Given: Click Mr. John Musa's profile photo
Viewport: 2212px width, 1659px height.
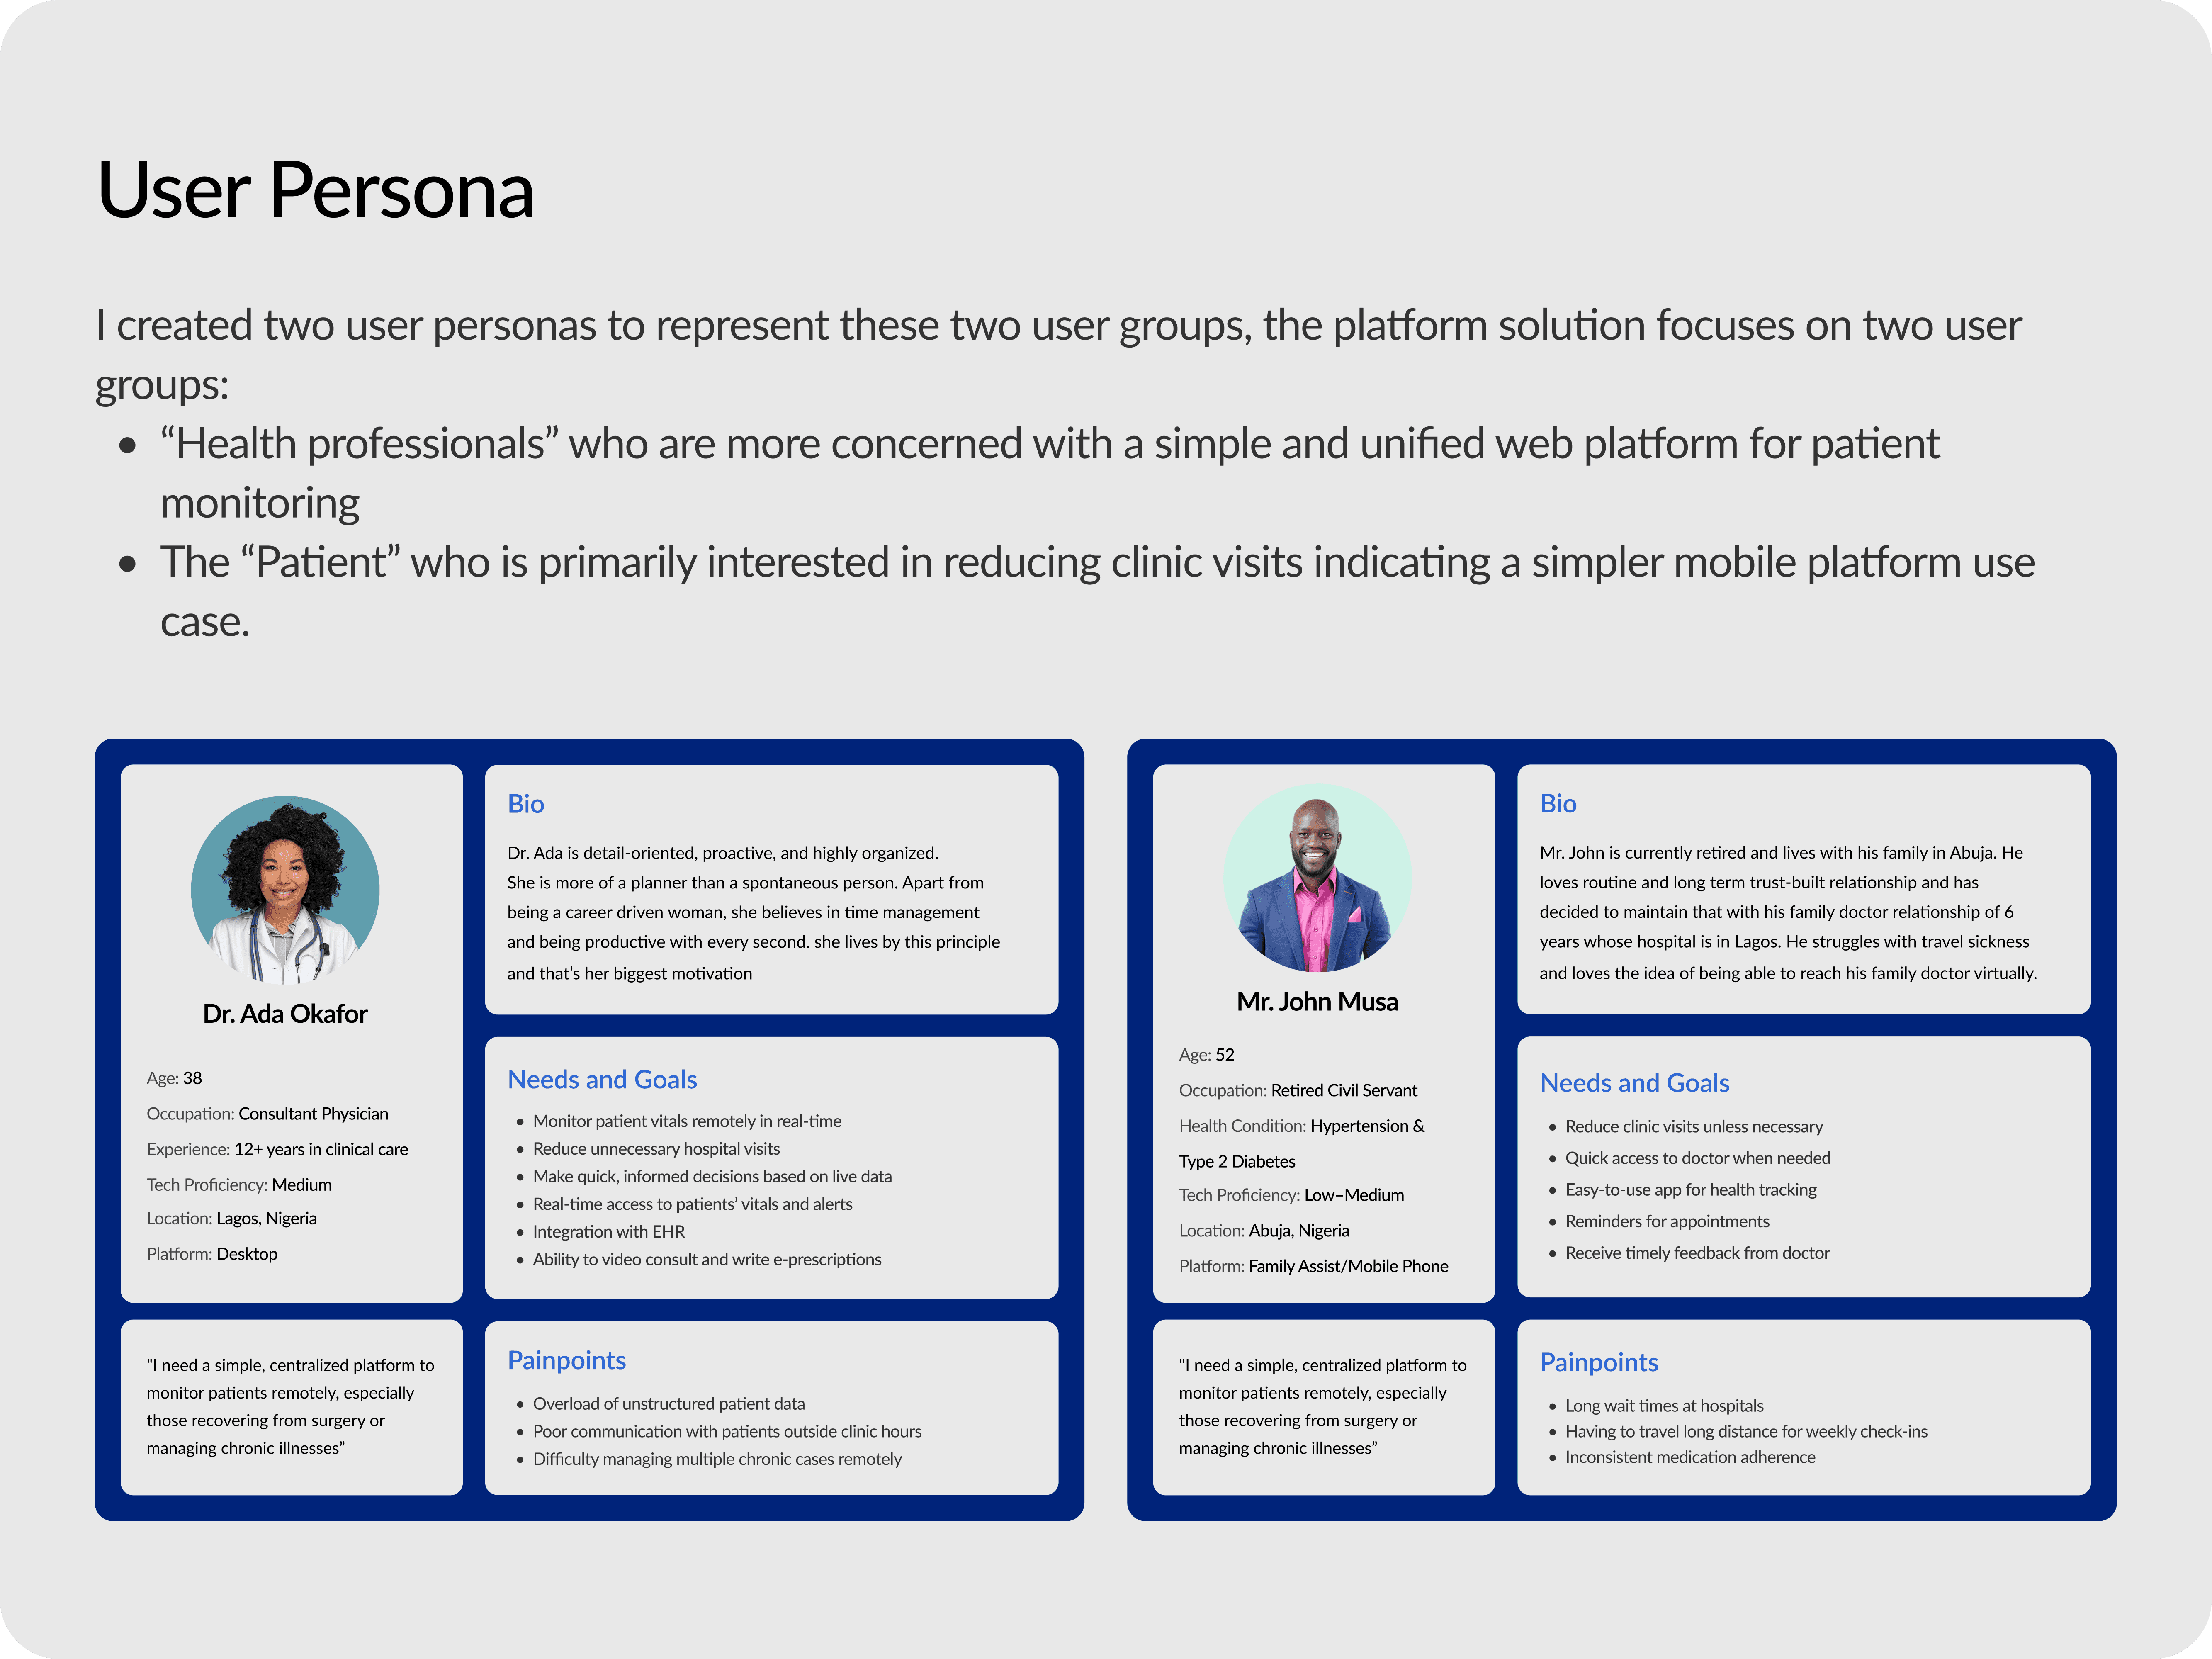Looking at the screenshot, I should [1317, 879].
